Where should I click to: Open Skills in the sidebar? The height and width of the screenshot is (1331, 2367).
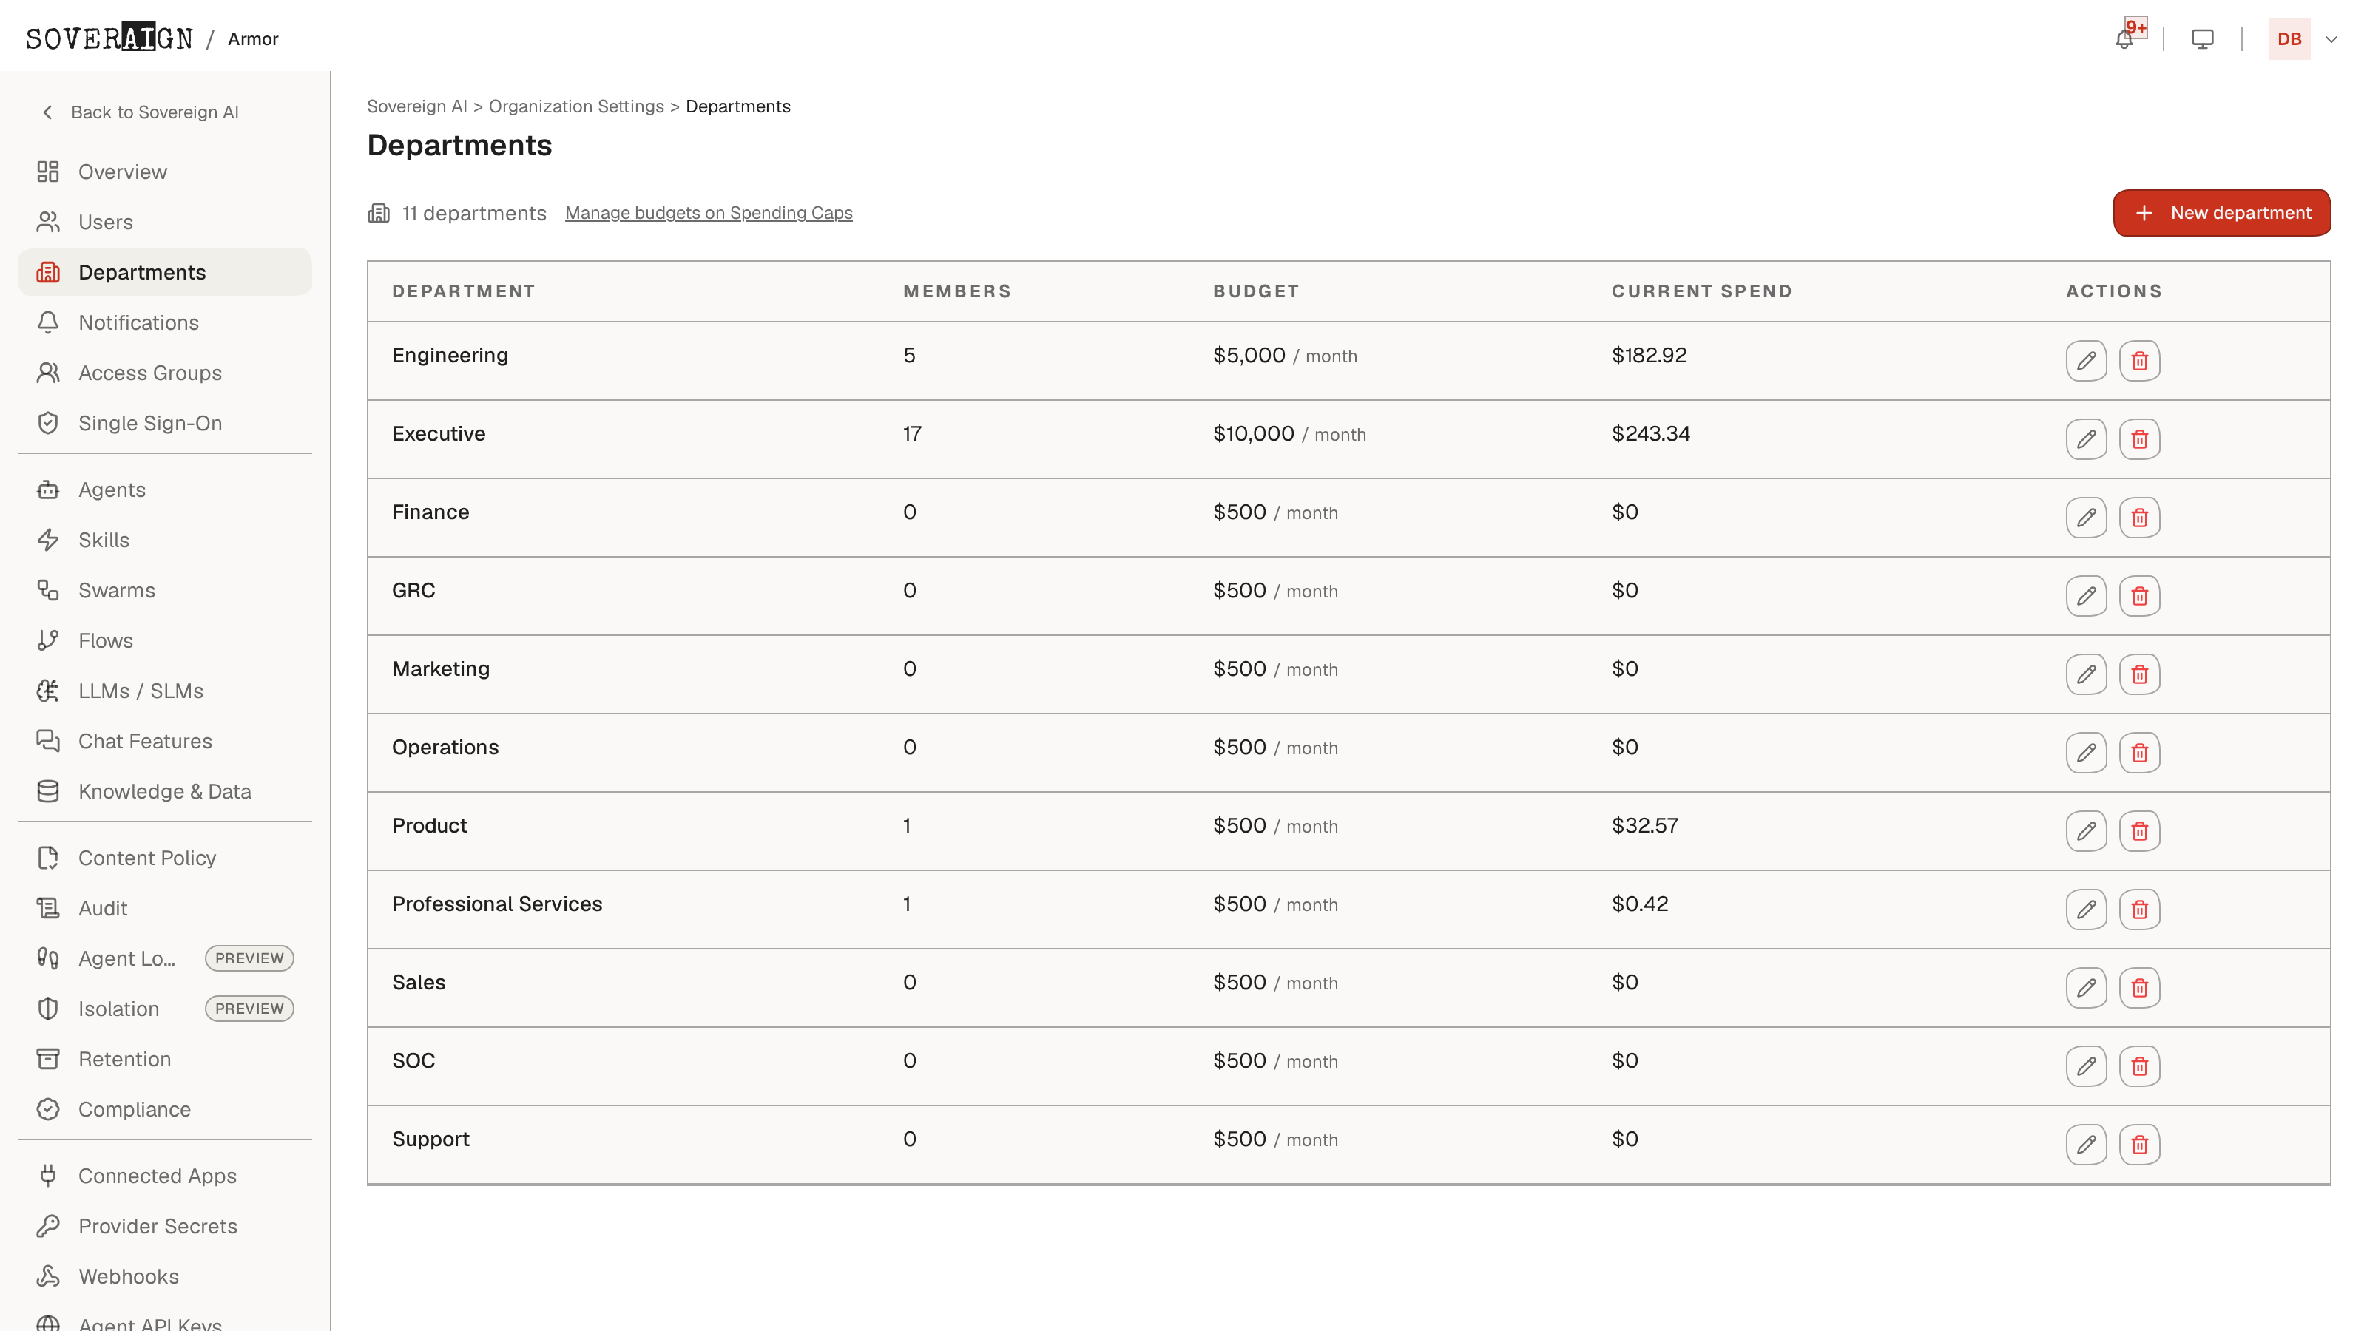pyautogui.click(x=166, y=540)
